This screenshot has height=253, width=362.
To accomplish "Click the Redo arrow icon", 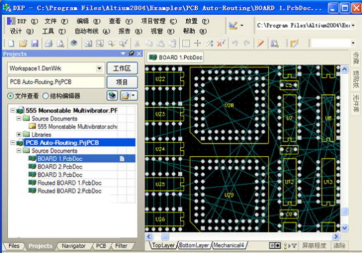I will pos(247,43).
